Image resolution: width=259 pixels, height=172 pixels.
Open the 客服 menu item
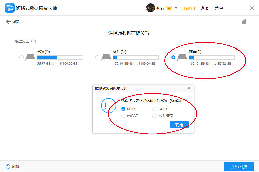click(x=205, y=8)
